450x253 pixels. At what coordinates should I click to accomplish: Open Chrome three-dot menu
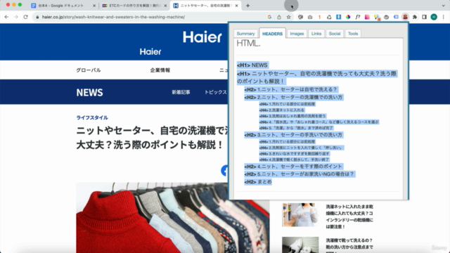[x=444, y=17]
